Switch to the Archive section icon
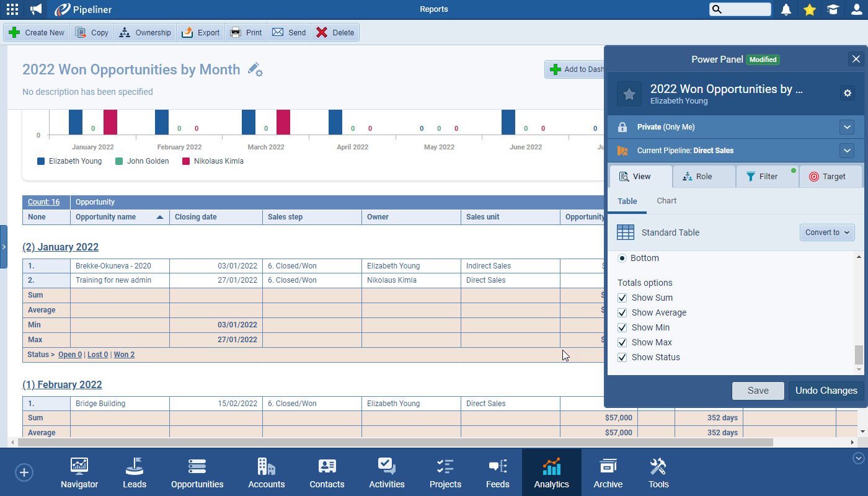The width and height of the screenshot is (868, 496). tap(608, 472)
